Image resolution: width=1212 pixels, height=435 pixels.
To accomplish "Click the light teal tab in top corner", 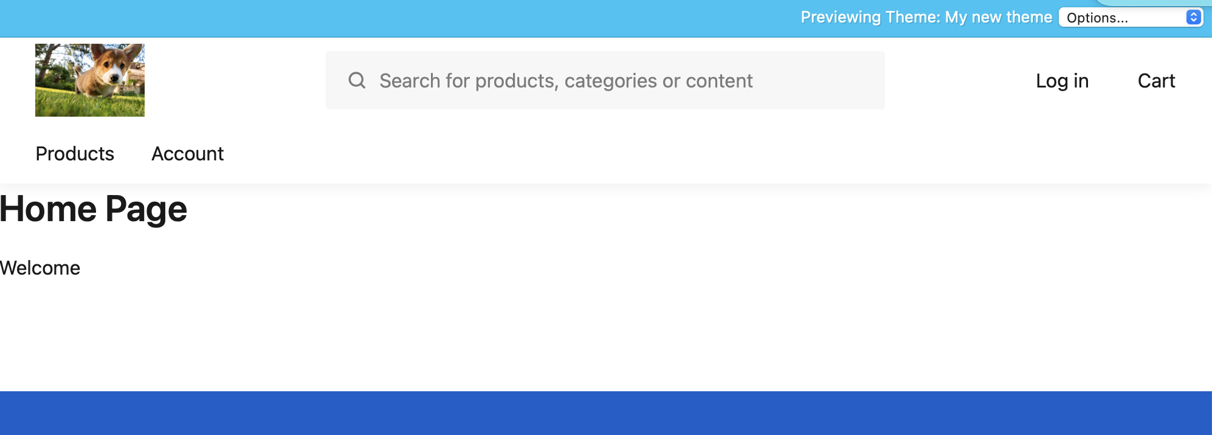I will click(1155, 2).
